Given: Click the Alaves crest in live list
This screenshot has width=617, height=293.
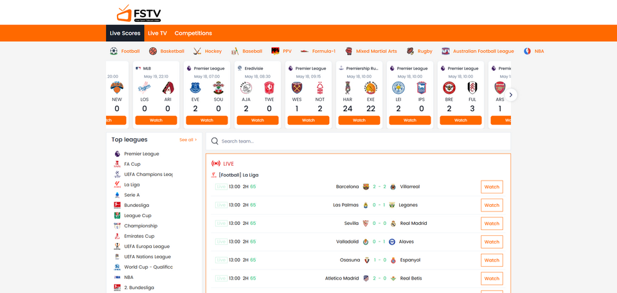Looking at the screenshot, I should tap(392, 242).
